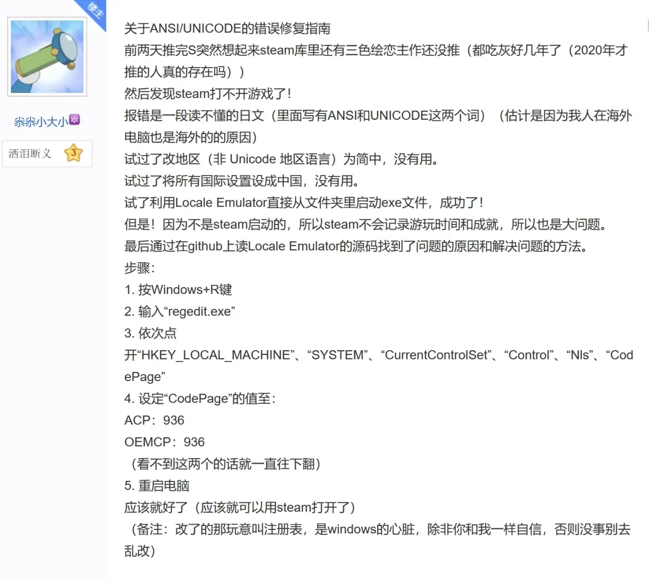Viewport: 649px width, 582px height.
Task: Click the line 然后发现steam打不开游戏了!
Action: 208,93
